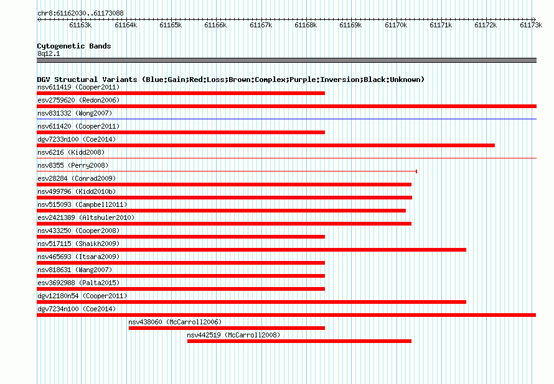Click nsv8355 (Perry2008) label

pos(73,165)
